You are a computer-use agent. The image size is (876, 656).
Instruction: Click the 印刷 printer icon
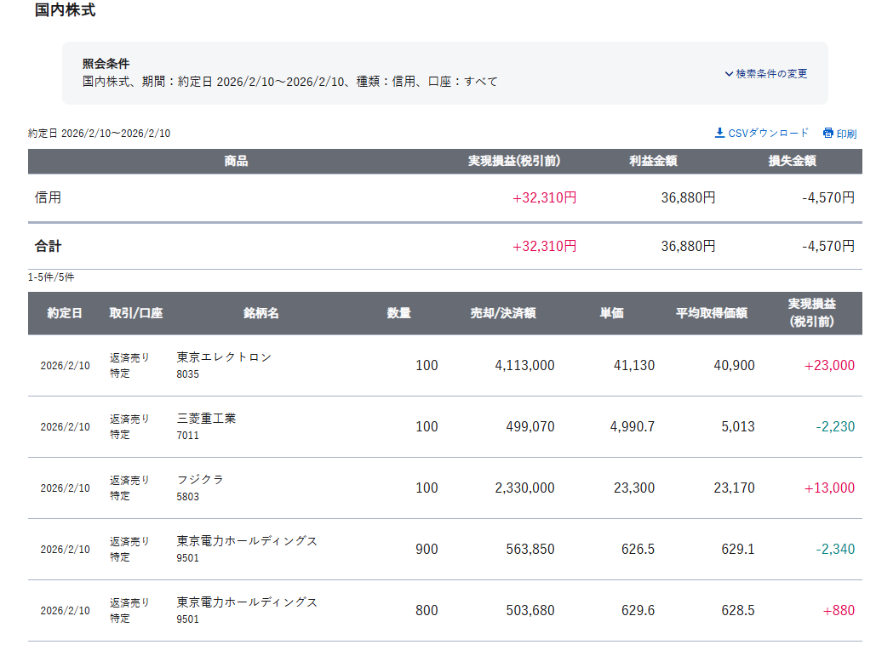828,134
